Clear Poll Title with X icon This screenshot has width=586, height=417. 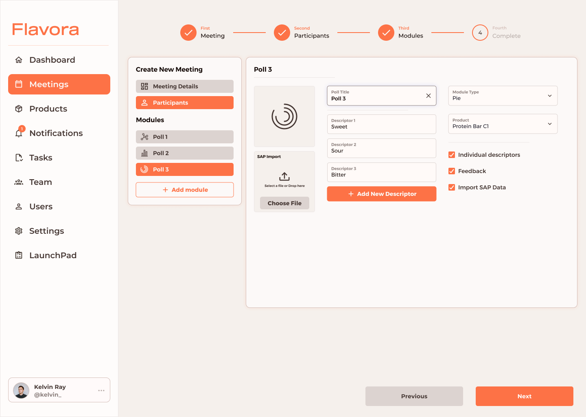click(428, 96)
